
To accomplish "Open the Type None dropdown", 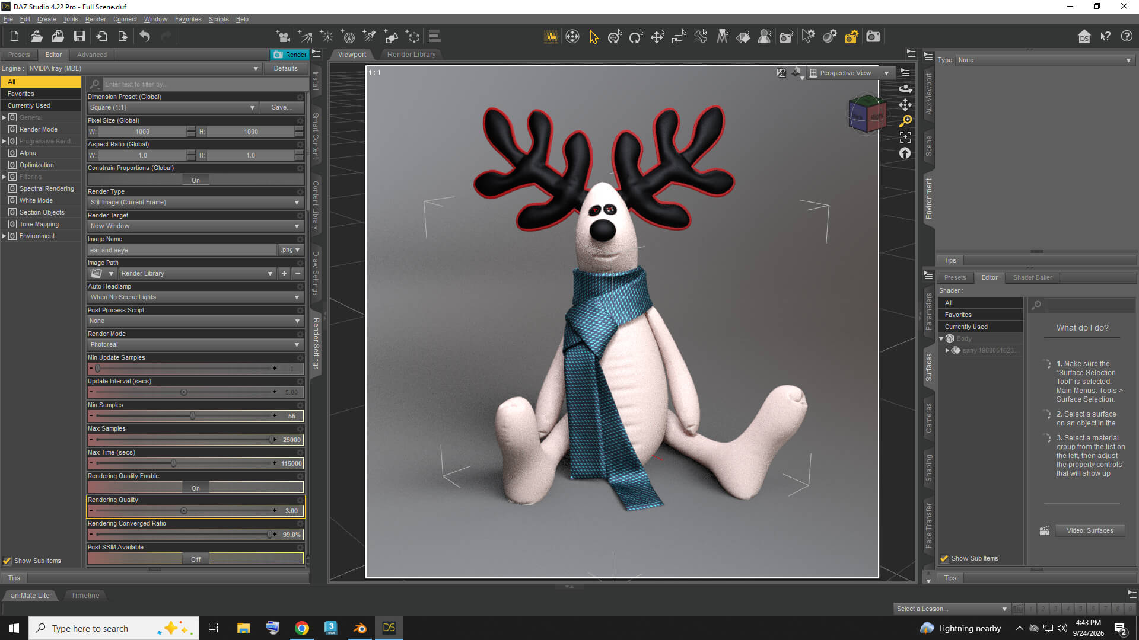I will point(1045,60).
